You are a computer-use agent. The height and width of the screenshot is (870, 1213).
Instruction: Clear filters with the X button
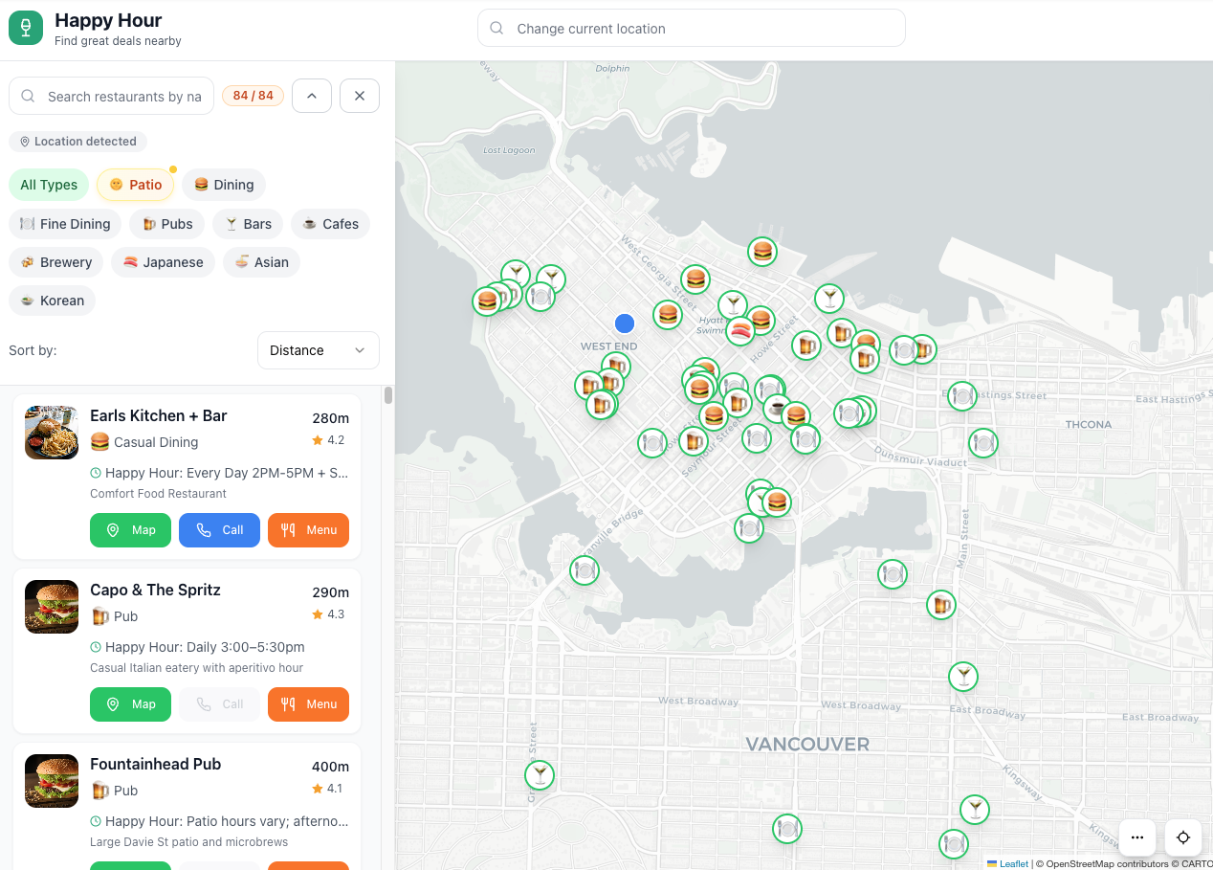pyautogui.click(x=360, y=96)
